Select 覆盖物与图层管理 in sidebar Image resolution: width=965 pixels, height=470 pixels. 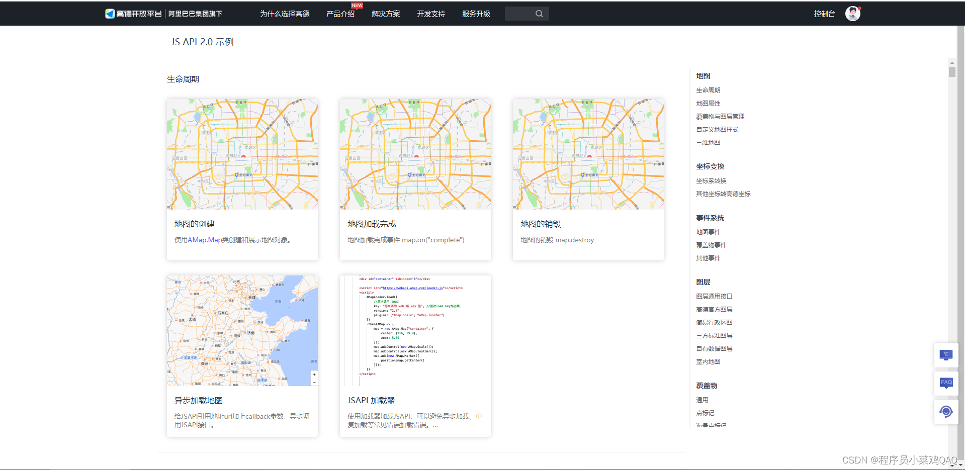(x=720, y=116)
